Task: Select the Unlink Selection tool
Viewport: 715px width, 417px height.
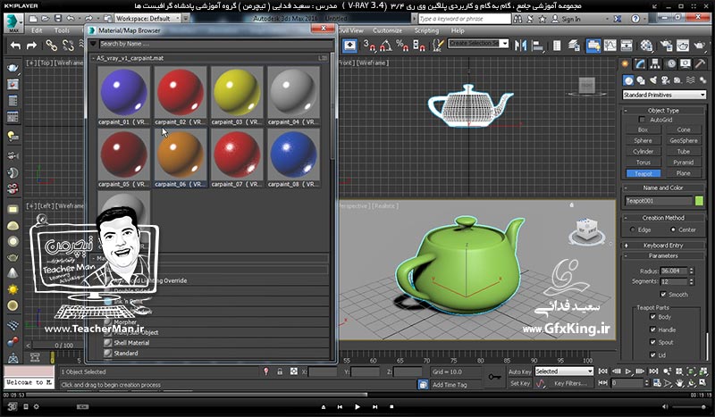Action: tap(68, 46)
